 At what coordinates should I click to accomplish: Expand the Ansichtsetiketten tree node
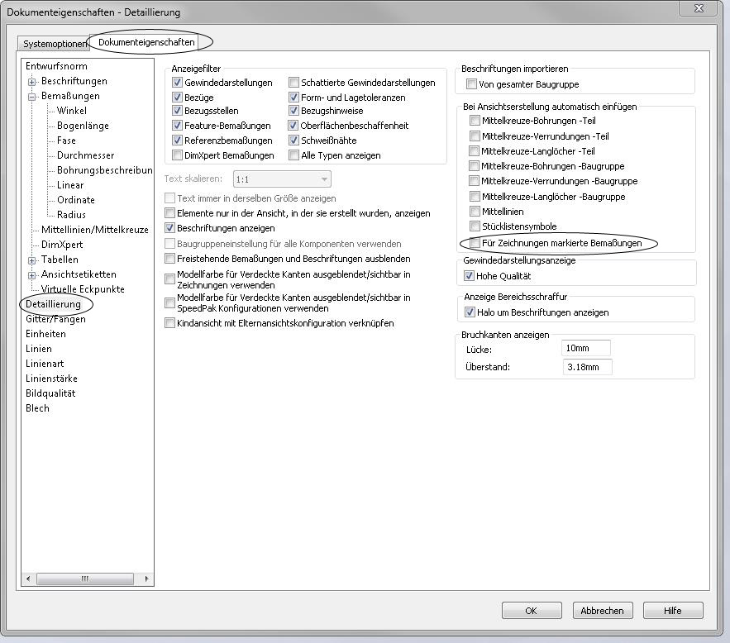click(x=31, y=275)
